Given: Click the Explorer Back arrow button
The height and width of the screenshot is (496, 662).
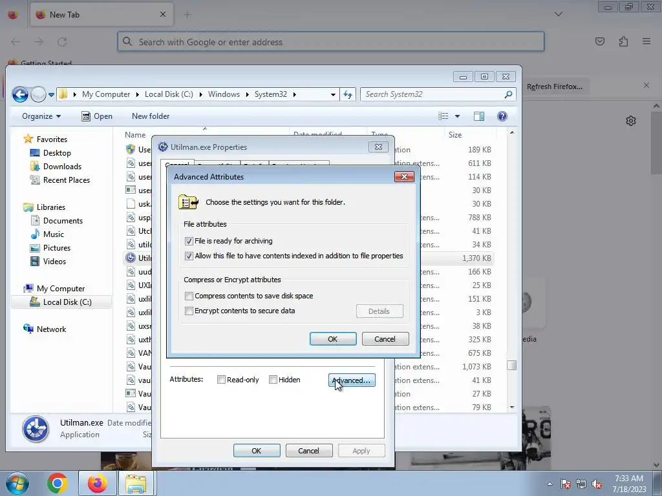Looking at the screenshot, I should coord(20,94).
